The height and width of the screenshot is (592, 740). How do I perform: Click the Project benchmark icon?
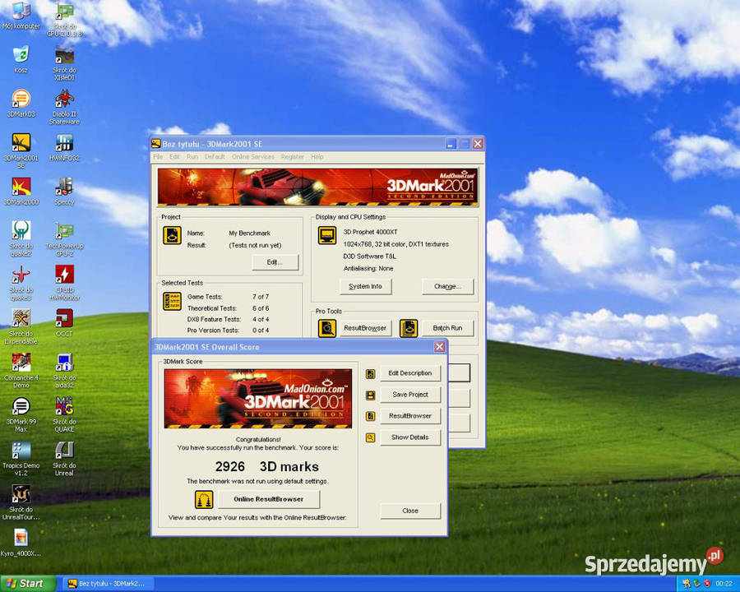click(x=172, y=235)
